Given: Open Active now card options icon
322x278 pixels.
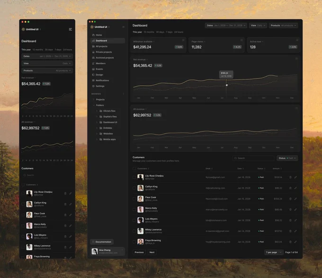Looking at the screenshot, I should click(x=297, y=40).
